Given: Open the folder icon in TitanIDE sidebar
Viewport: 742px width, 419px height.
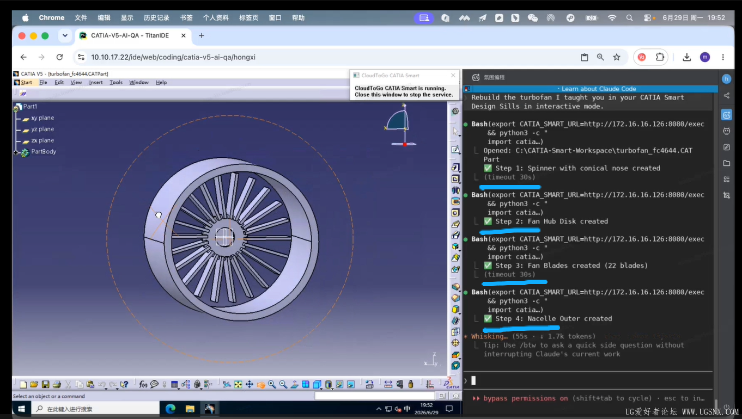Looking at the screenshot, I should (726, 163).
